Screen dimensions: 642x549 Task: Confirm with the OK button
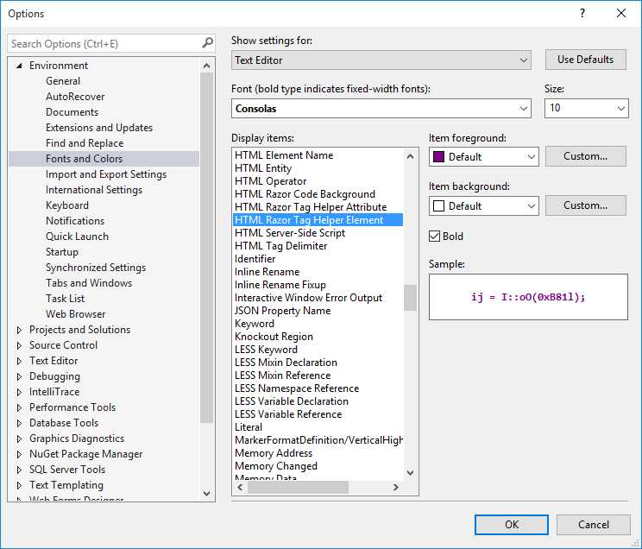tap(512, 525)
